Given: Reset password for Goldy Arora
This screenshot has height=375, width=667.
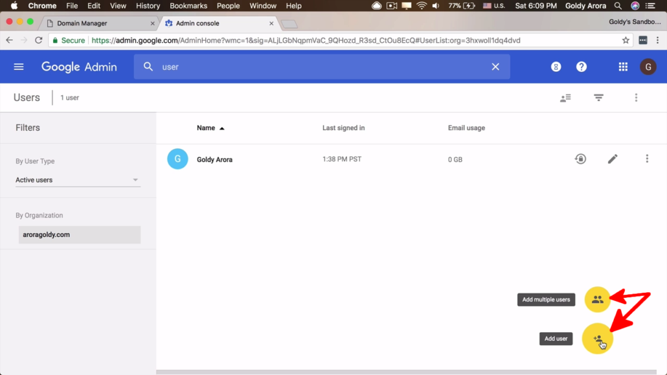Looking at the screenshot, I should tap(581, 159).
